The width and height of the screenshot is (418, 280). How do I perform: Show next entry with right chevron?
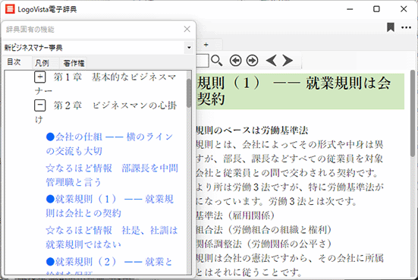pyautogui.click(x=288, y=61)
